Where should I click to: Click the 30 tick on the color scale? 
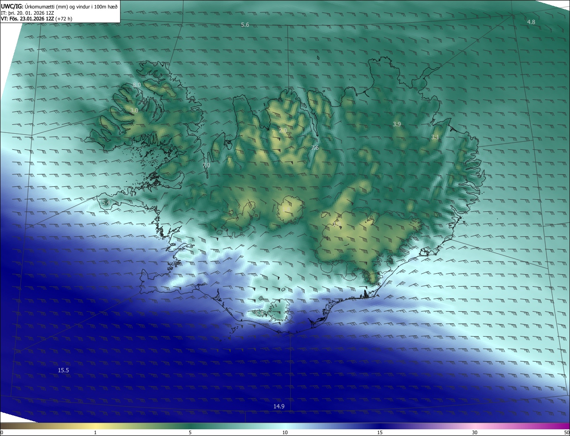point(475,432)
